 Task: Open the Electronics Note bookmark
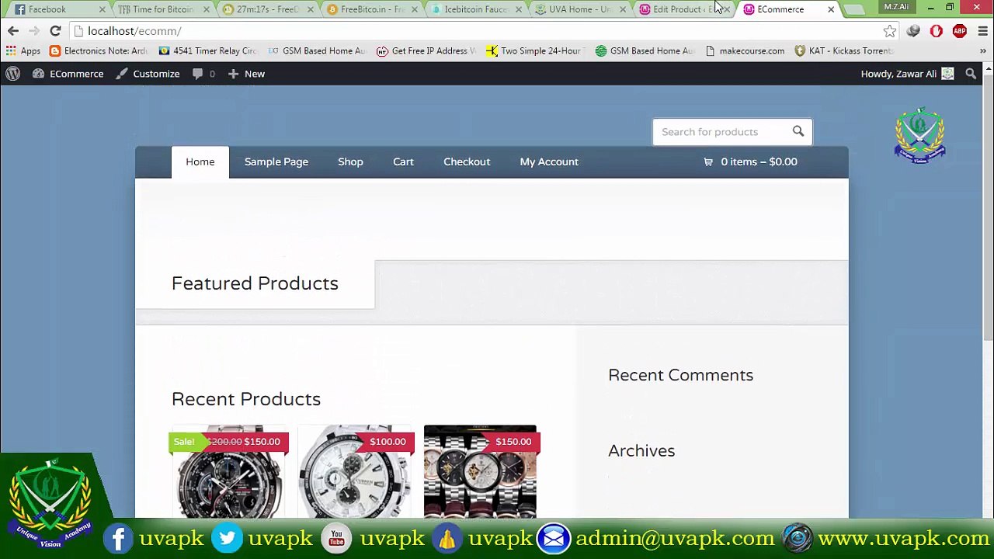pos(98,51)
